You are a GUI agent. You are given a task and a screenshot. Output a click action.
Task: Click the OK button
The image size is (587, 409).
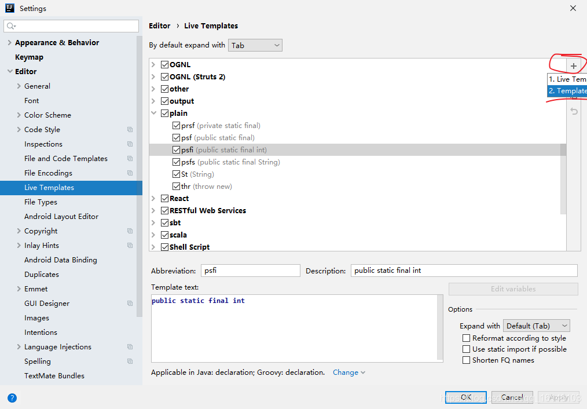(465, 397)
